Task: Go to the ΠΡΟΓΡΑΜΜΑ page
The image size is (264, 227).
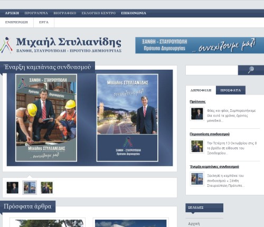Action: tap(36, 13)
